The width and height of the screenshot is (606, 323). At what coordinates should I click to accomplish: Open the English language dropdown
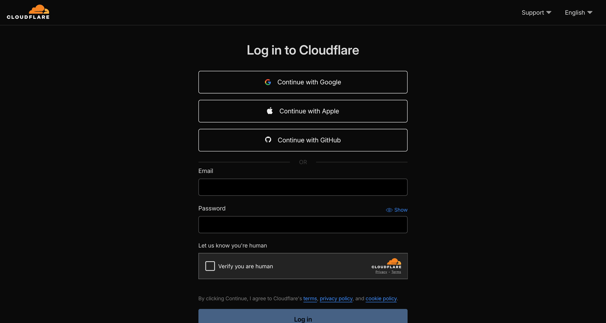[x=578, y=12]
